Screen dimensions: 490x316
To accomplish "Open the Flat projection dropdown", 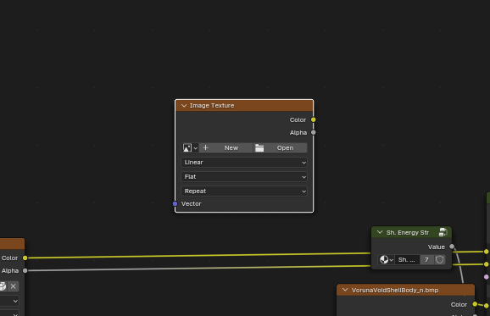I will [x=244, y=177].
